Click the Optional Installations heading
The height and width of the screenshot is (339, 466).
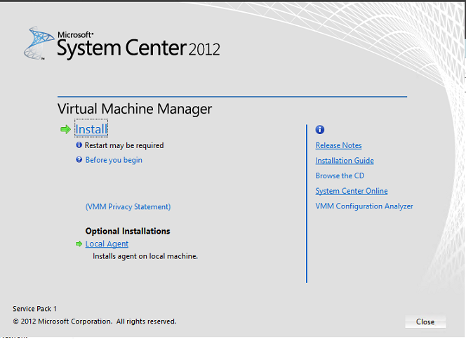coord(128,231)
